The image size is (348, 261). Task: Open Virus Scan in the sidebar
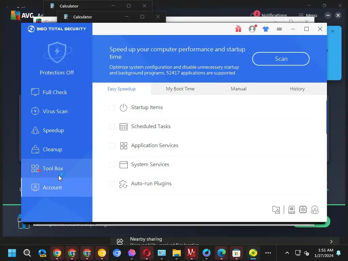57,111
